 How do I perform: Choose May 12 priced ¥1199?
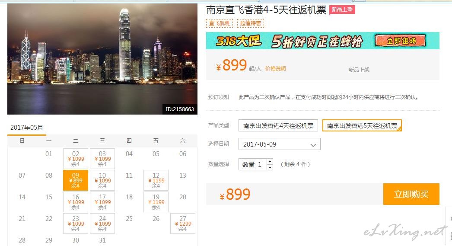pos(156,180)
